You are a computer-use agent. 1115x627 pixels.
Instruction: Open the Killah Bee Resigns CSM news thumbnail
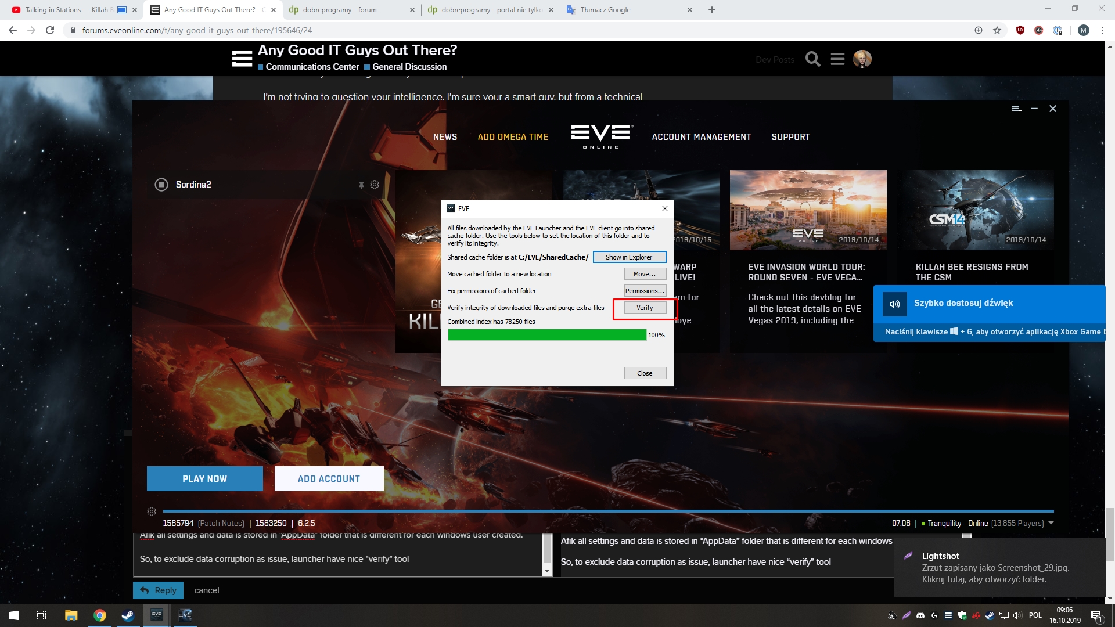[975, 210]
